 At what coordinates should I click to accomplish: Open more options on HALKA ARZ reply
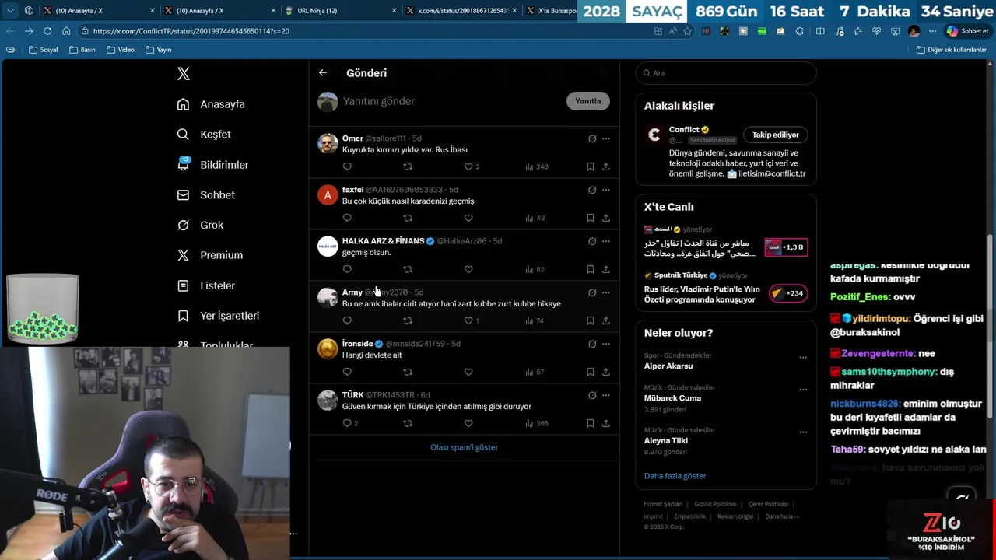[x=606, y=241]
